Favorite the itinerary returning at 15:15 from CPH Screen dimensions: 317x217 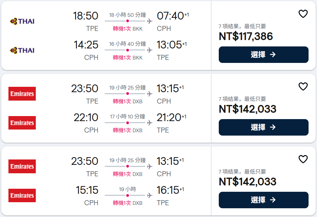click(x=303, y=159)
